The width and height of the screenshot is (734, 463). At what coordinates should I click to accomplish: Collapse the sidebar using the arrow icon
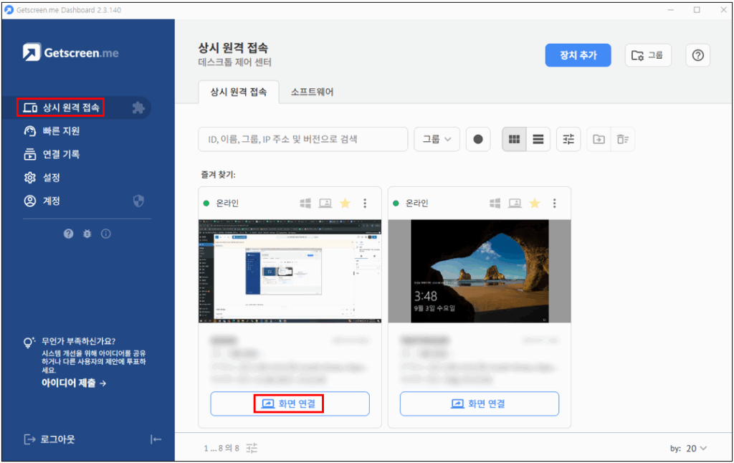[156, 439]
